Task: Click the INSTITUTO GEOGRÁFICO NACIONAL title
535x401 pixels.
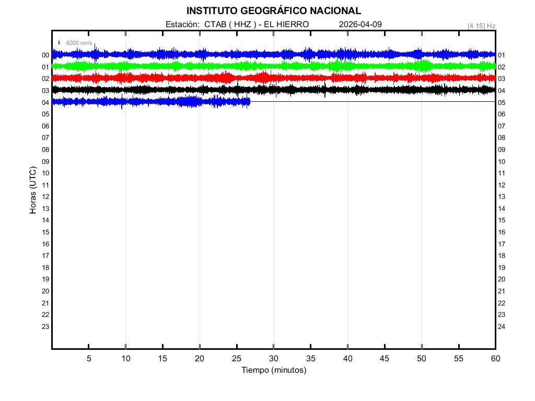Action: (273, 11)
